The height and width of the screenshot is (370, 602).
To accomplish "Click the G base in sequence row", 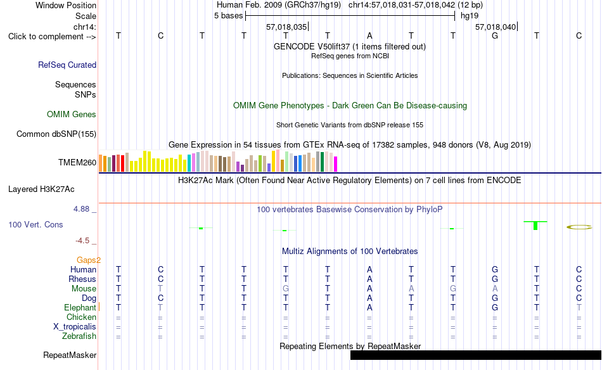I will [495, 36].
